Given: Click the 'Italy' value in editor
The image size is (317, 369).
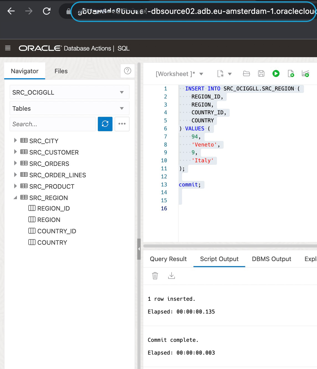Looking at the screenshot, I should point(203,160).
